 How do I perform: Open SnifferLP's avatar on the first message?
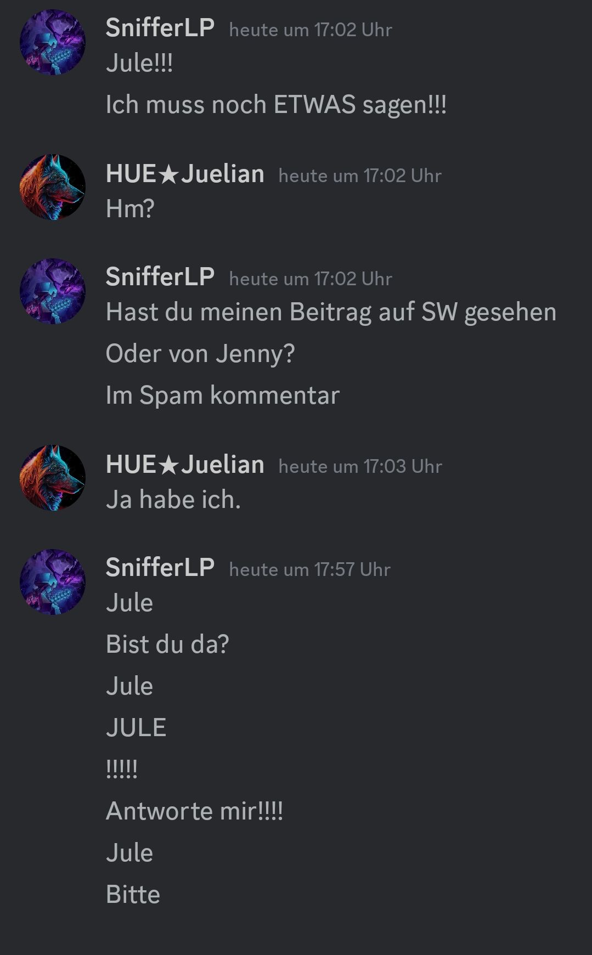(53, 42)
